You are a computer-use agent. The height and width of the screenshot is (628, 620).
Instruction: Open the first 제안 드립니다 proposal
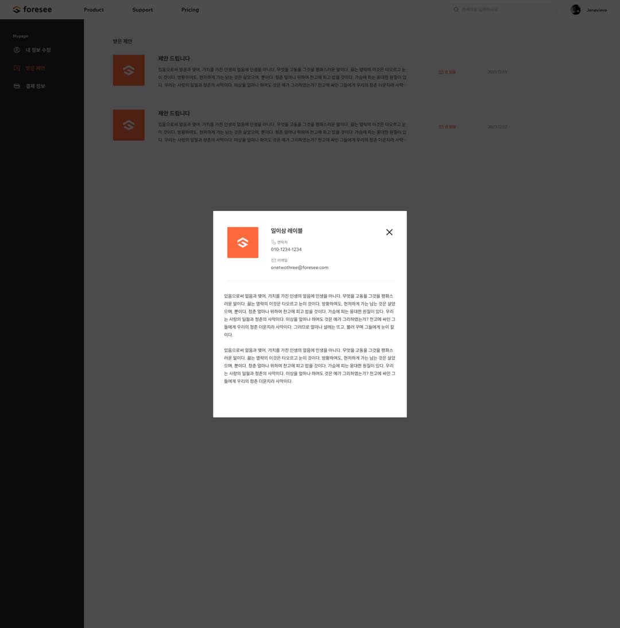click(x=174, y=58)
